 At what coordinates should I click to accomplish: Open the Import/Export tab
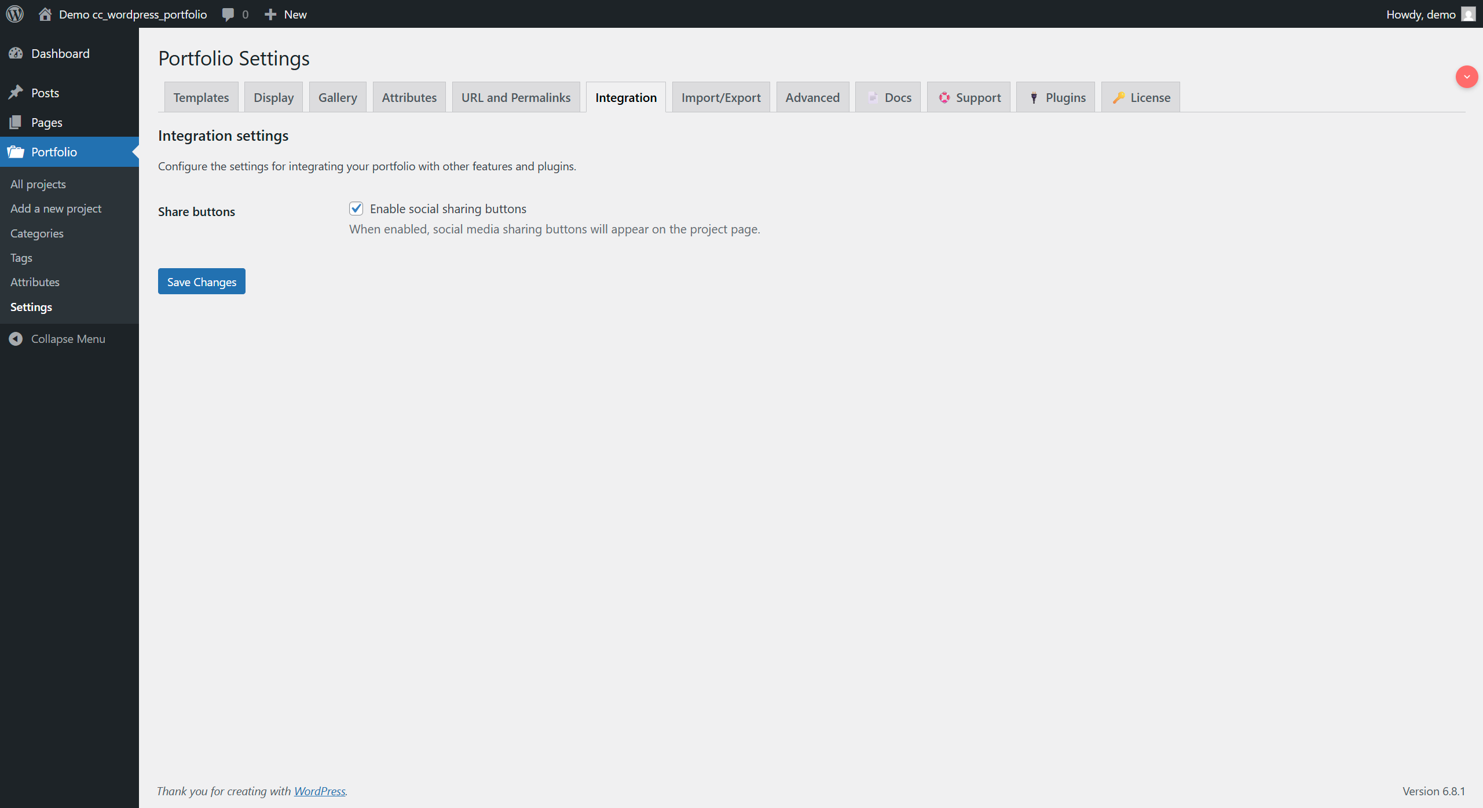pos(720,97)
